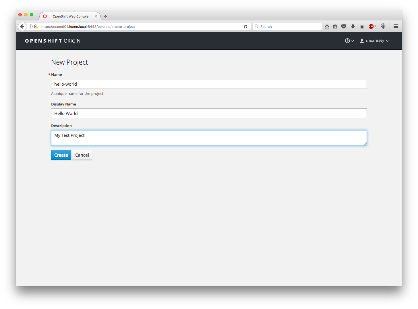Open a new browser tab
This screenshot has width=418, height=309.
(105, 16)
